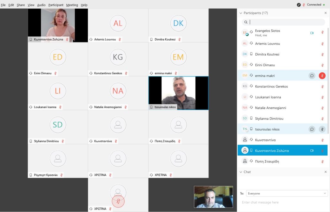
Task: Toggle mute microphone for tsouroulas nikos in list
Action: point(322,129)
